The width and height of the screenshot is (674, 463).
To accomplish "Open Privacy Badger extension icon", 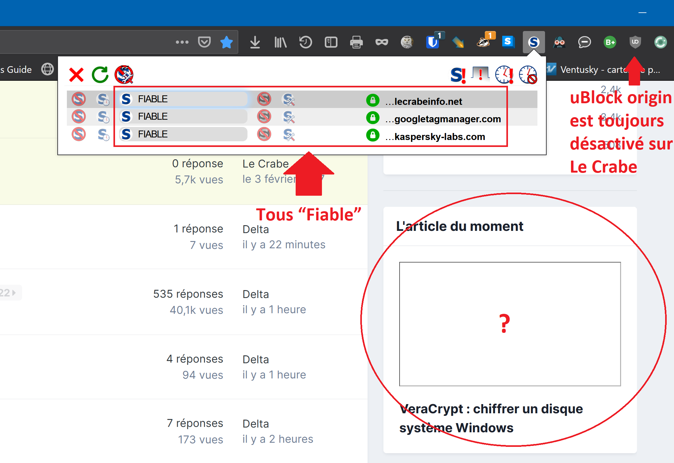I will point(484,41).
